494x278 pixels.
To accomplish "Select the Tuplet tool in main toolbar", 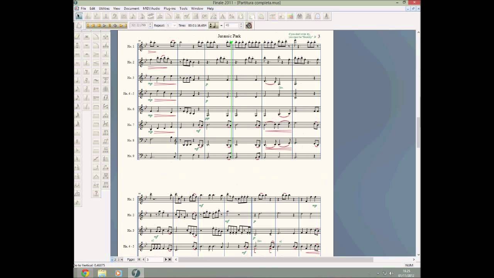I will (160, 16).
